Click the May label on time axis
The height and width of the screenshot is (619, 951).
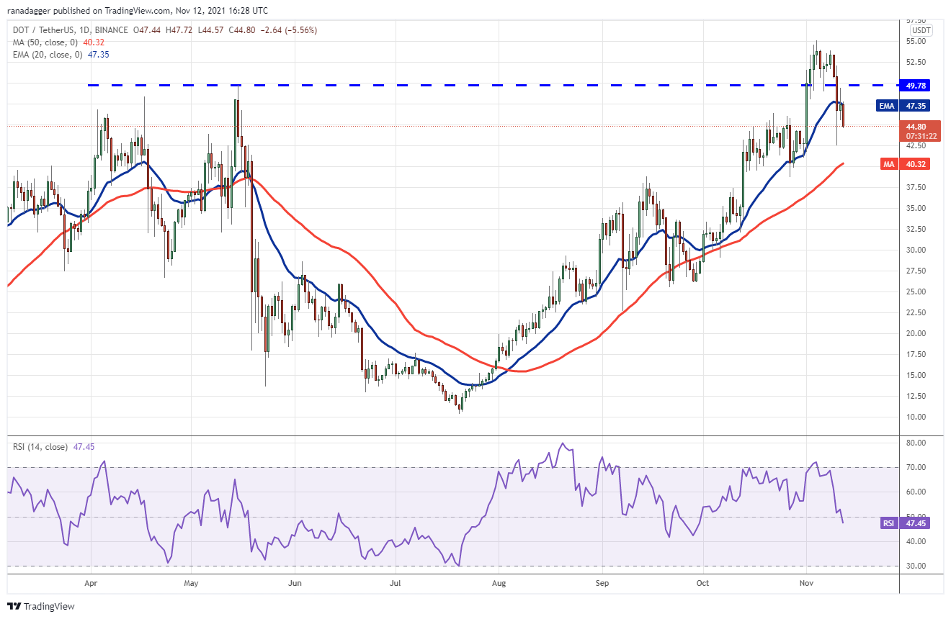(192, 583)
